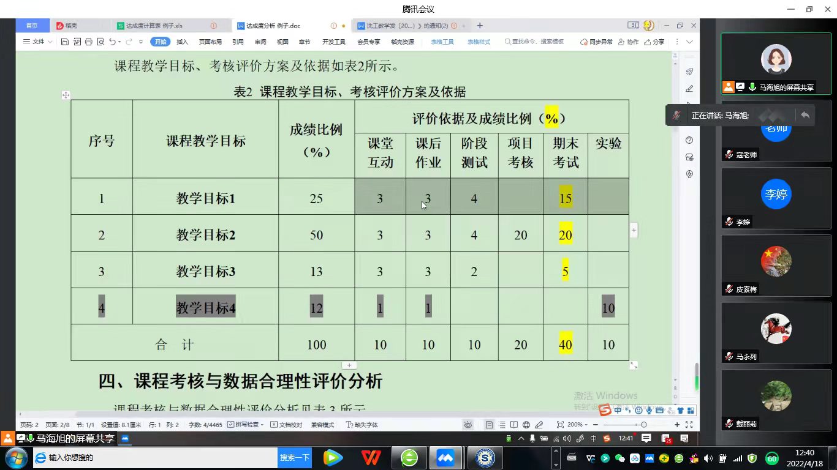Image resolution: width=837 pixels, height=470 pixels.
Task: Toggle spell check in status bar
Action: 245,425
